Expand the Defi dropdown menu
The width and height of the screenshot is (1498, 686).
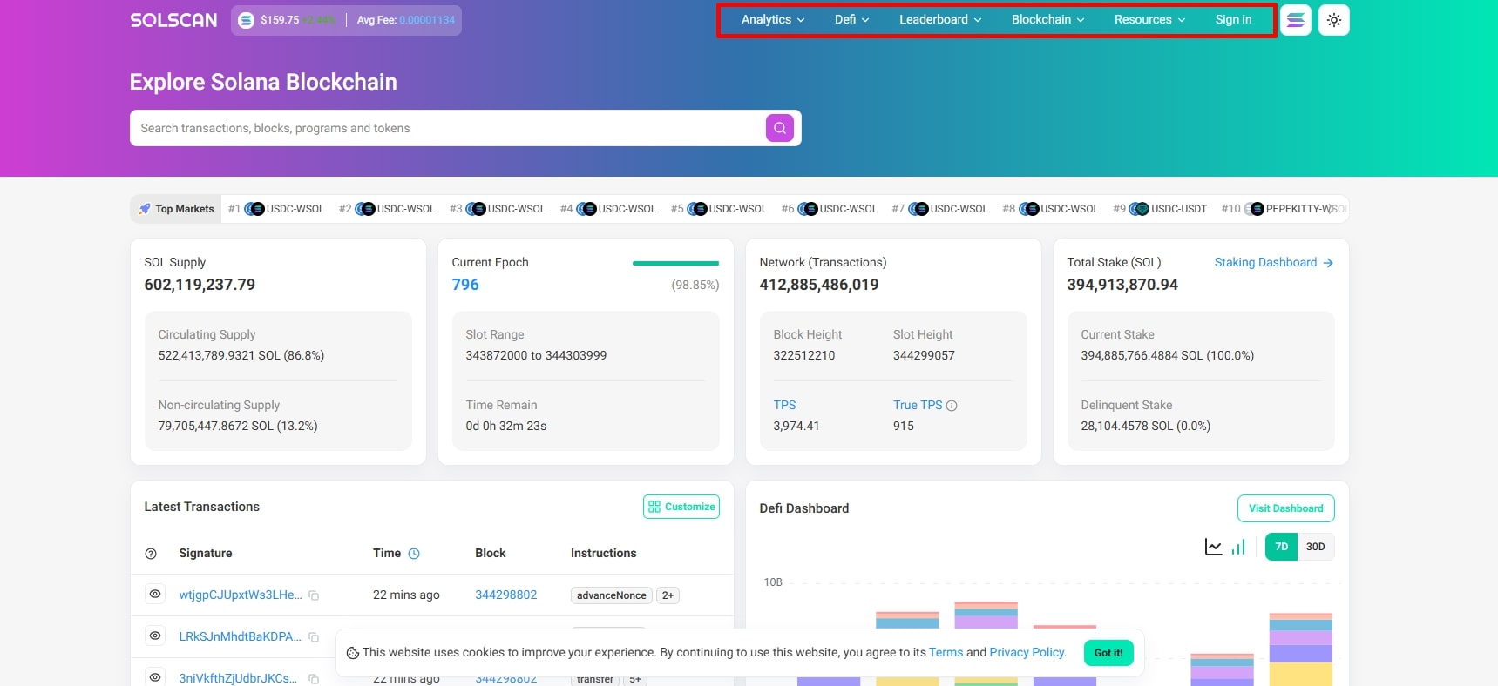pyautogui.click(x=852, y=20)
